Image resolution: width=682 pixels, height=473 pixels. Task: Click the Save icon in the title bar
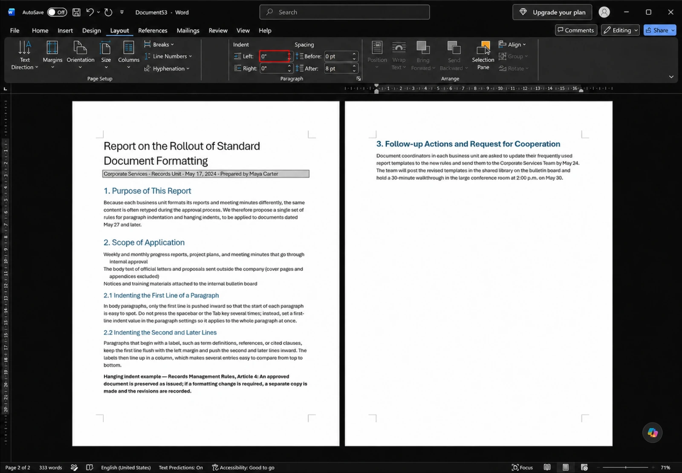click(76, 12)
